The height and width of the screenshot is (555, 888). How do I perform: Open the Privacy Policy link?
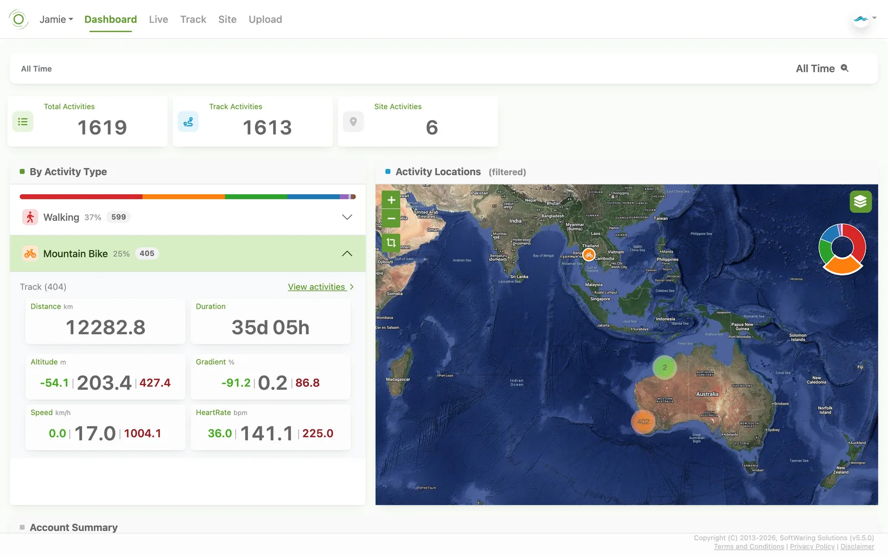(812, 547)
